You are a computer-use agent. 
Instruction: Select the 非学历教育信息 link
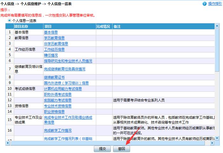56,43
